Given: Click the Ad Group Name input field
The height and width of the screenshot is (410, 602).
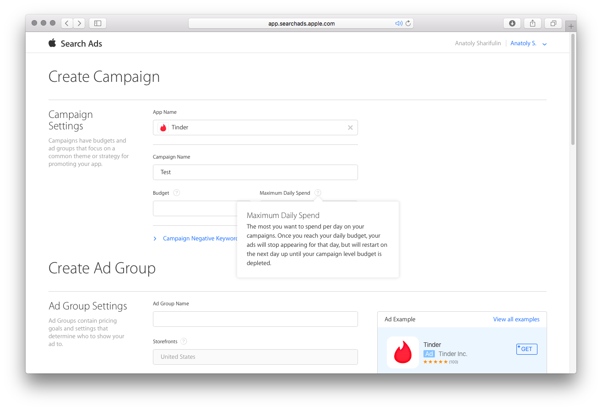Looking at the screenshot, I should [x=255, y=319].
